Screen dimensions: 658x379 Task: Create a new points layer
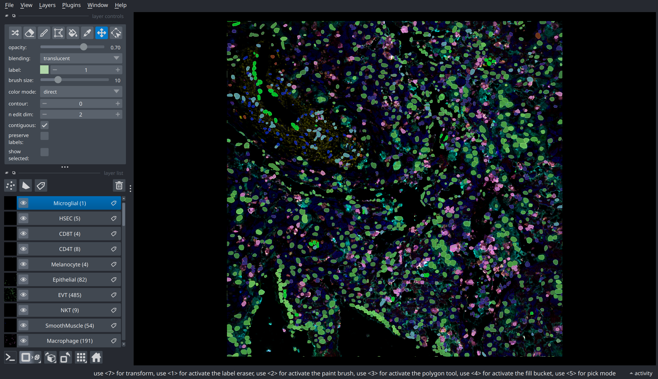(10, 186)
